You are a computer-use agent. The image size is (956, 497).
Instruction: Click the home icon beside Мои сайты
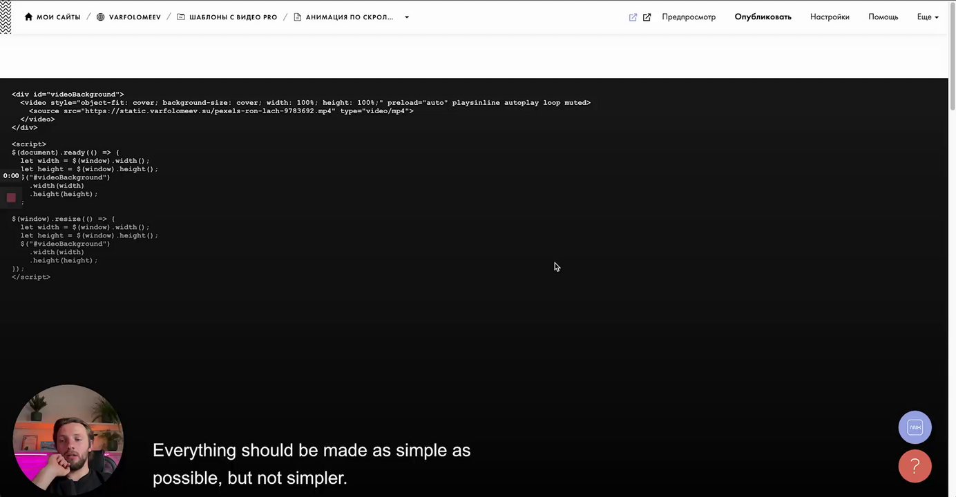[28, 17]
